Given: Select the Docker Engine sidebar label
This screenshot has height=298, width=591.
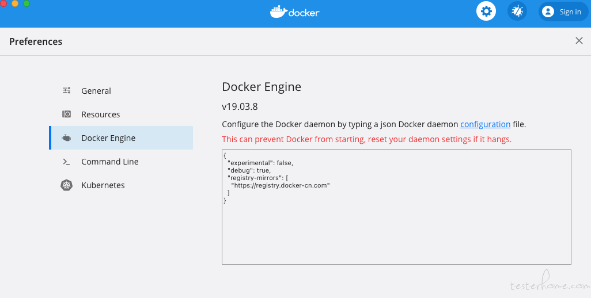Looking at the screenshot, I should [x=108, y=138].
